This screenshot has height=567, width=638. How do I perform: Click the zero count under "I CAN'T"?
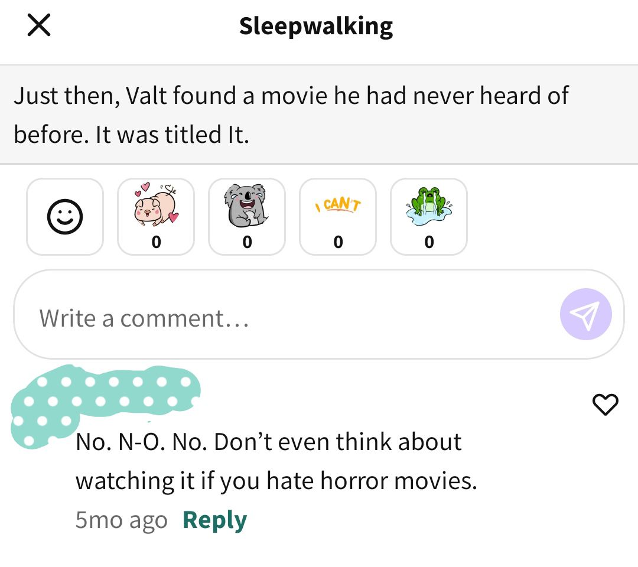(x=338, y=242)
